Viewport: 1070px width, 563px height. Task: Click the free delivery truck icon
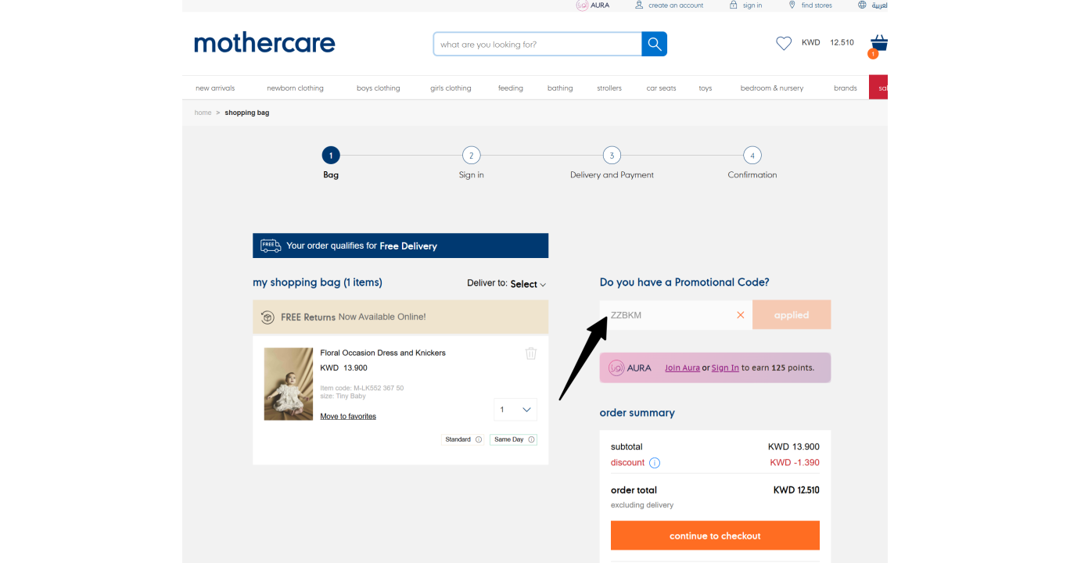[271, 246]
